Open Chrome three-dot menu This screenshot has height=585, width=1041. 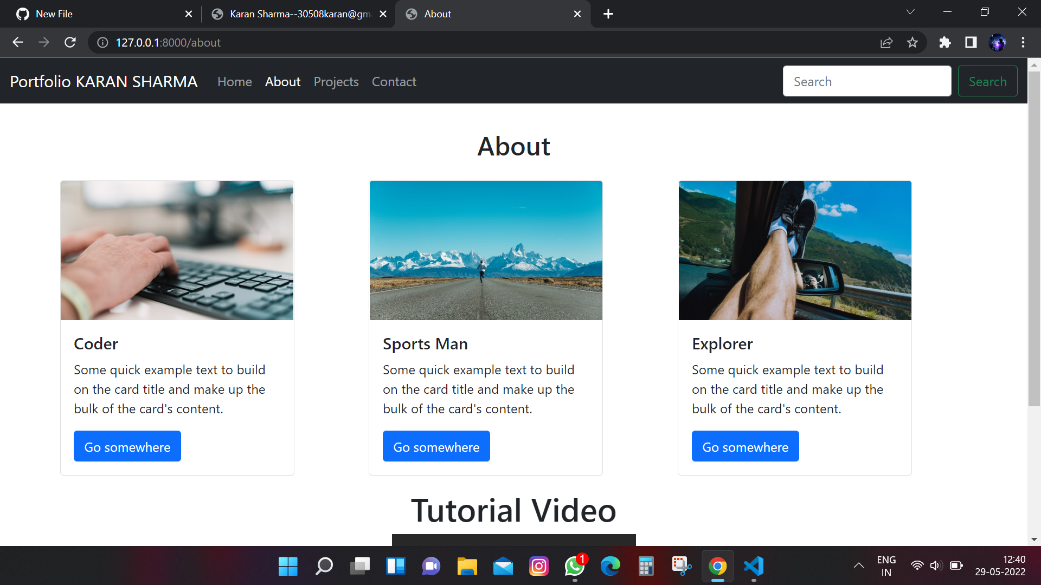click(1023, 42)
